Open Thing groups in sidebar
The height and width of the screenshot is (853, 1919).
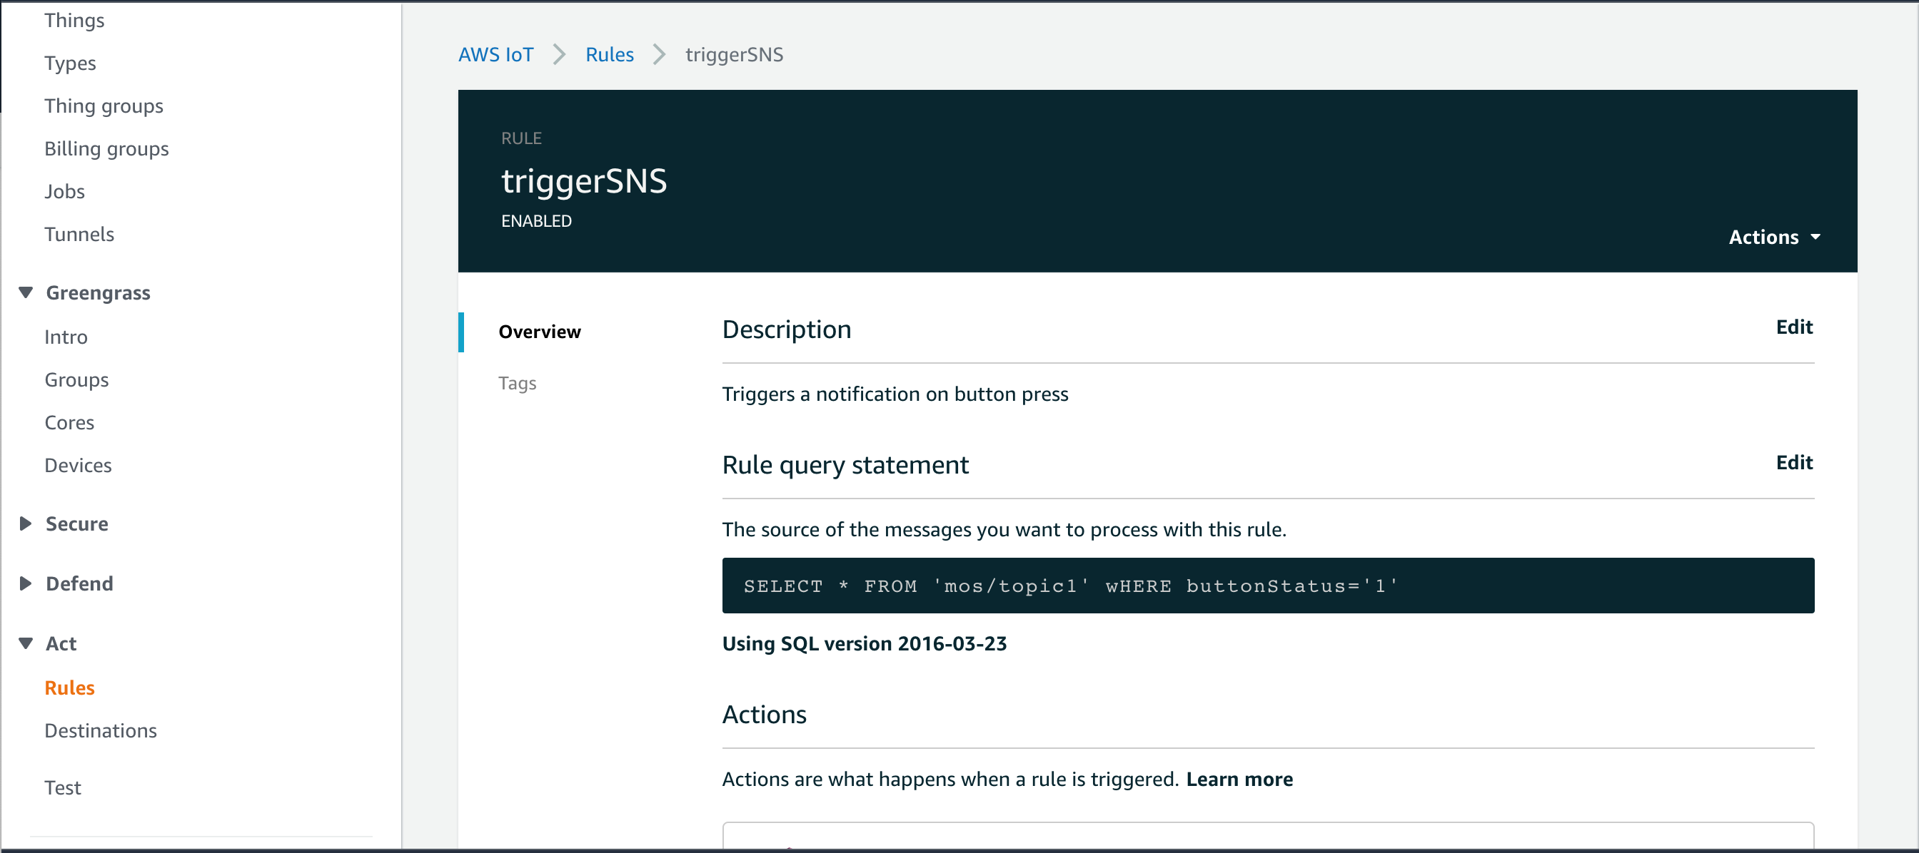click(104, 106)
